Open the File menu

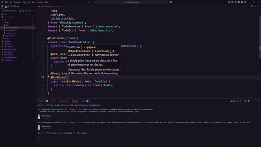coord(7,2)
